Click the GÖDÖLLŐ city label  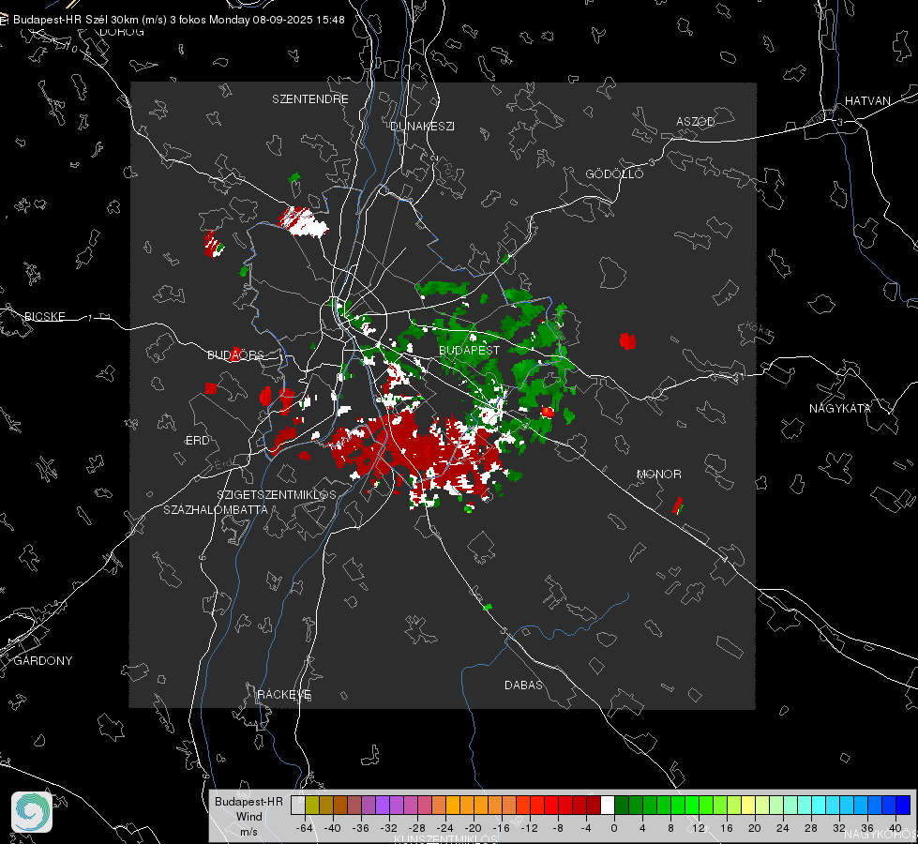[614, 173]
